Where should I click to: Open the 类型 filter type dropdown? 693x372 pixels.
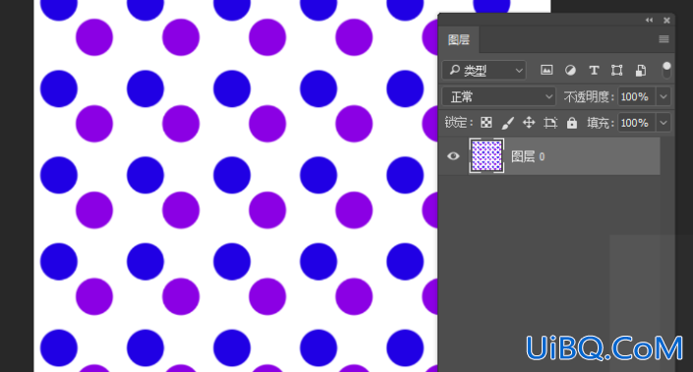click(484, 70)
